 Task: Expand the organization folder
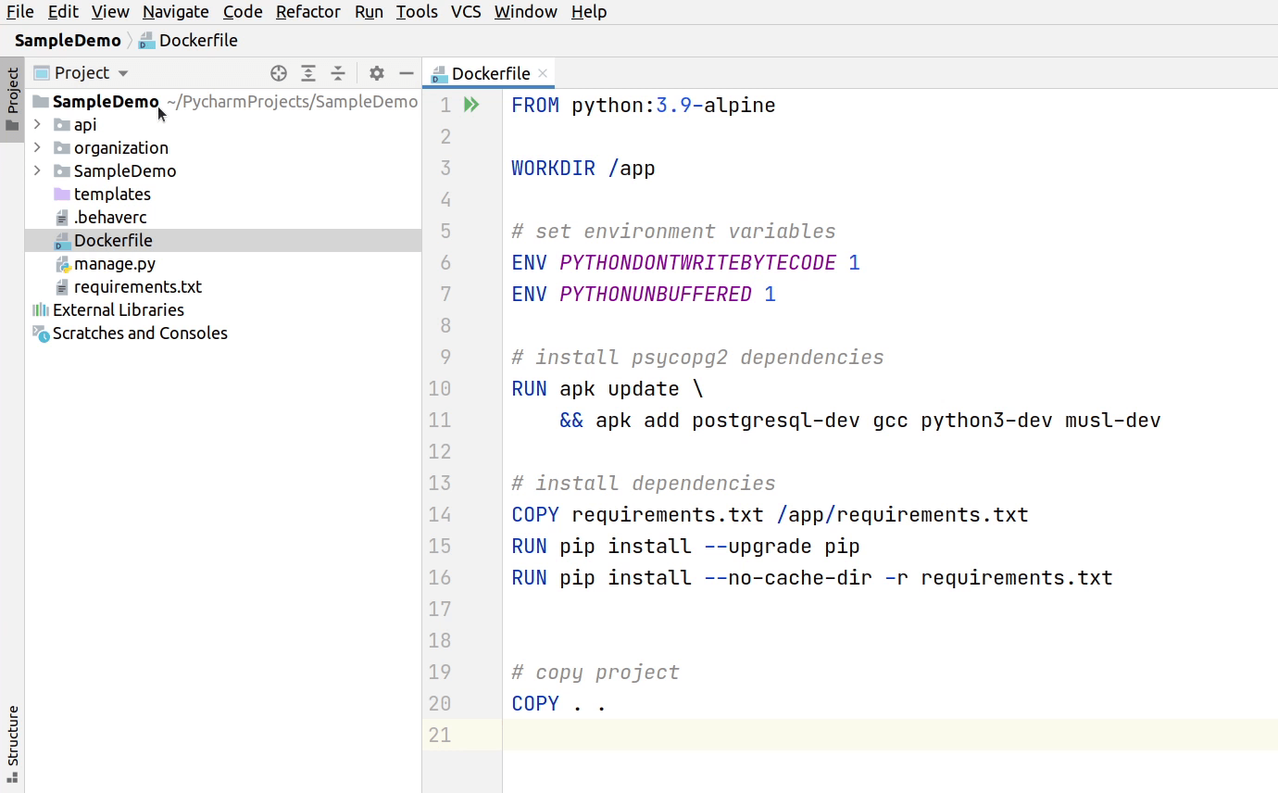(37, 147)
